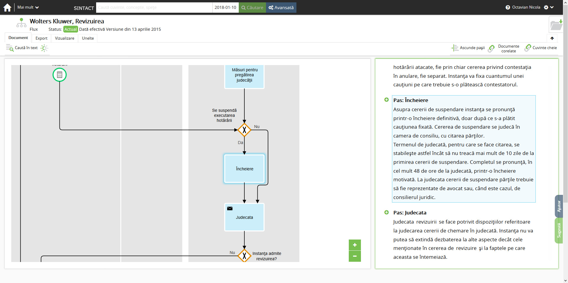Open the user settings gear dropdown
The width and height of the screenshot is (568, 283).
pyautogui.click(x=548, y=7)
